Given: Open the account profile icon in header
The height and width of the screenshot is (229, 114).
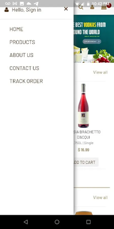Looking at the screenshot, I should pos(92,7).
